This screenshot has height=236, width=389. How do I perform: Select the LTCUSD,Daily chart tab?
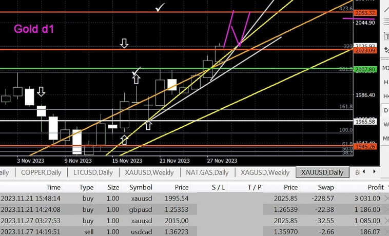tap(93, 172)
